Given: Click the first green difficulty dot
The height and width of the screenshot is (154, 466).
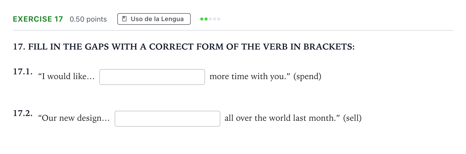Looking at the screenshot, I should tap(202, 19).
